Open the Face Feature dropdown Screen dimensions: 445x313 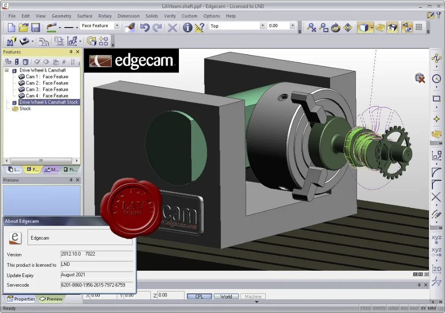(117, 25)
